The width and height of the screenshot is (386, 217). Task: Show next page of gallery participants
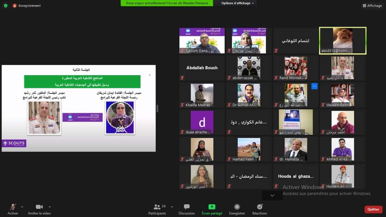(272, 196)
